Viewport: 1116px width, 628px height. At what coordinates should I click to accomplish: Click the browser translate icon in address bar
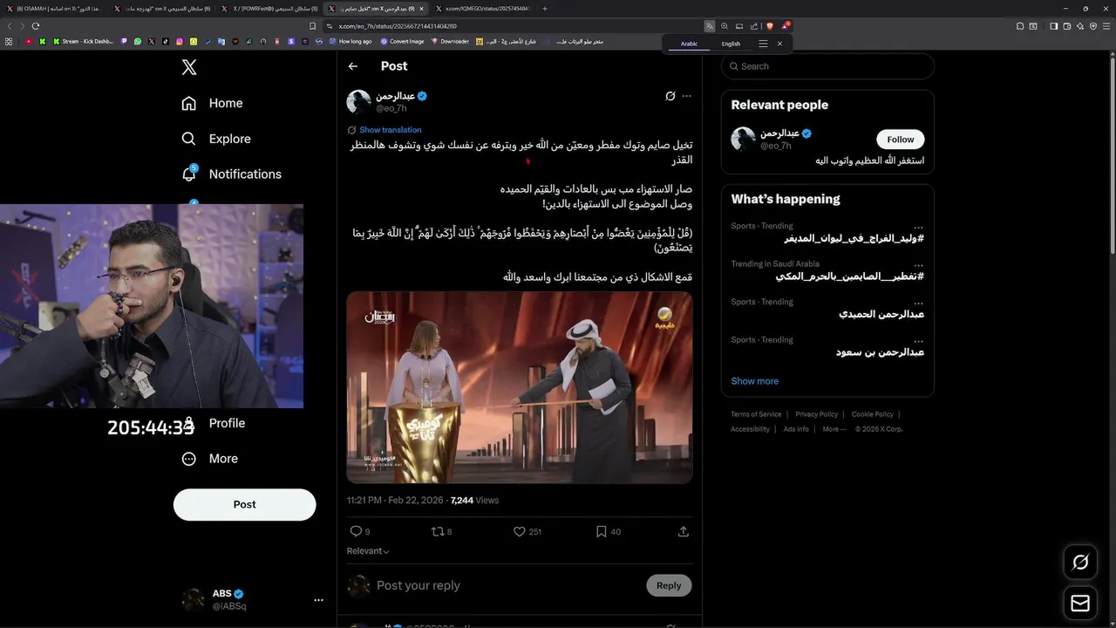(x=710, y=26)
